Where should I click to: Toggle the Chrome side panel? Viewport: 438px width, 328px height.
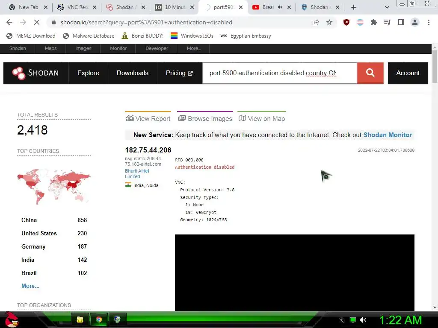pos(401,22)
